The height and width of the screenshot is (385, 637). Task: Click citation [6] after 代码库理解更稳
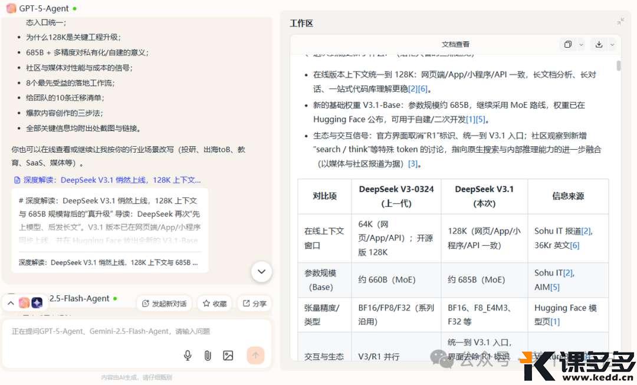pyautogui.click(x=422, y=88)
